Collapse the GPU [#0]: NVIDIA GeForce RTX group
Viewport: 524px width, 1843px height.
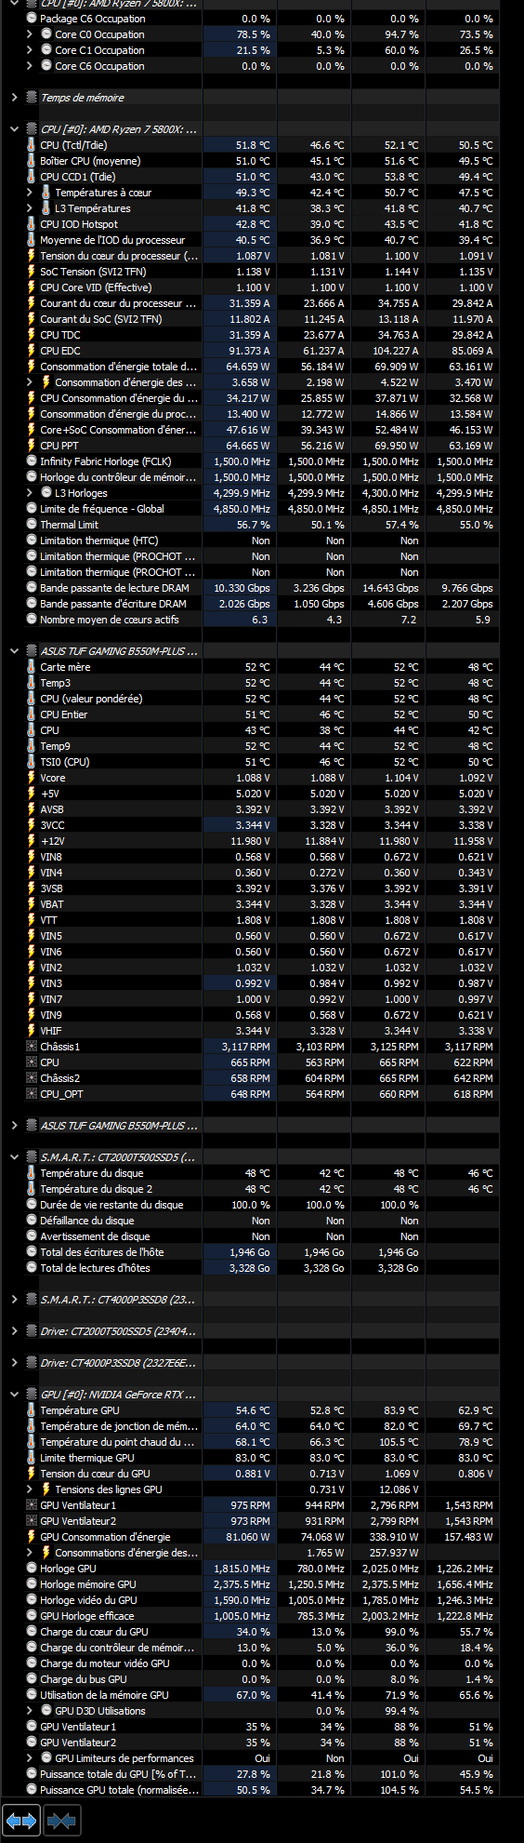click(x=14, y=1395)
